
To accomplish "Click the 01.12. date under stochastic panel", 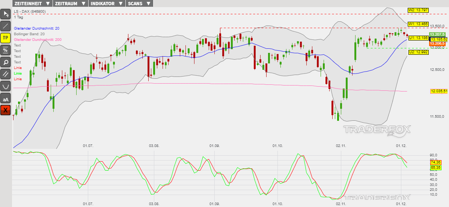I will (401, 204).
